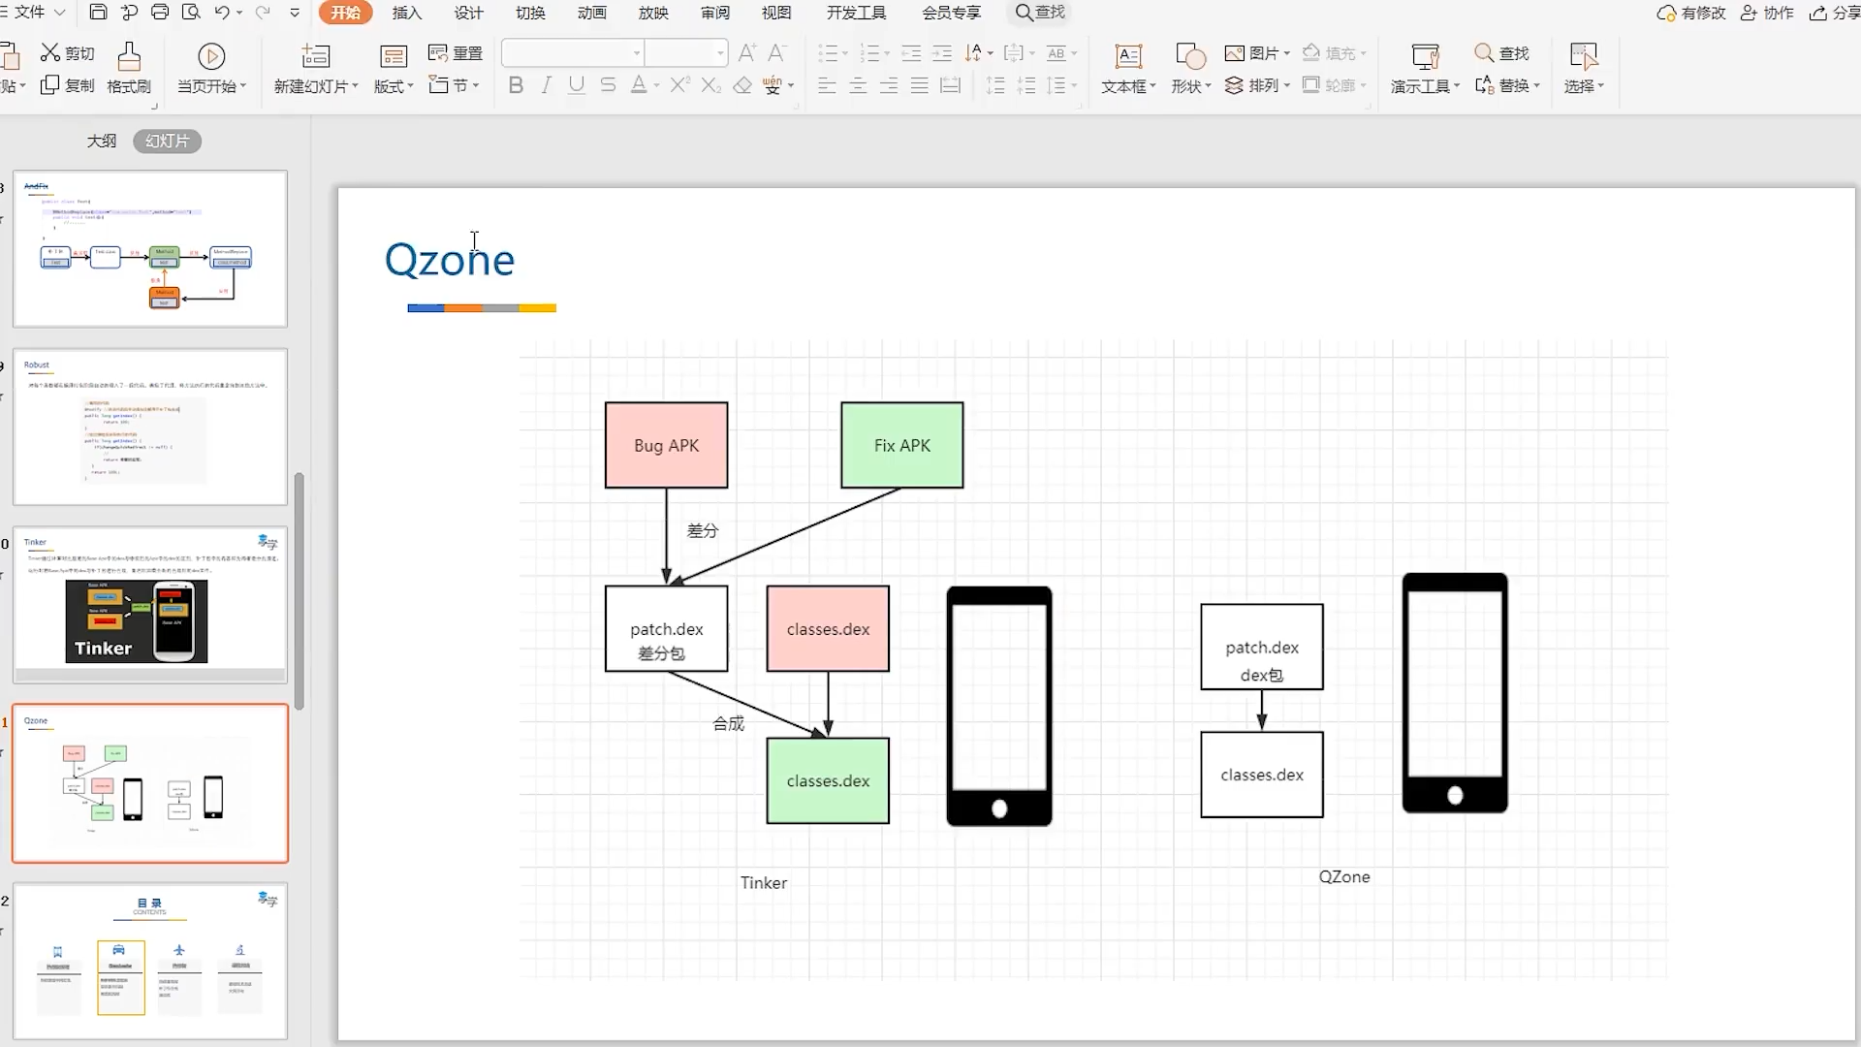Screen dimensions: 1861x1047
Task: Open the font name dropdown
Action: click(x=637, y=53)
